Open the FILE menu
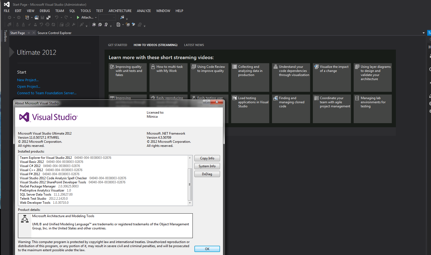 pyautogui.click(x=7, y=11)
